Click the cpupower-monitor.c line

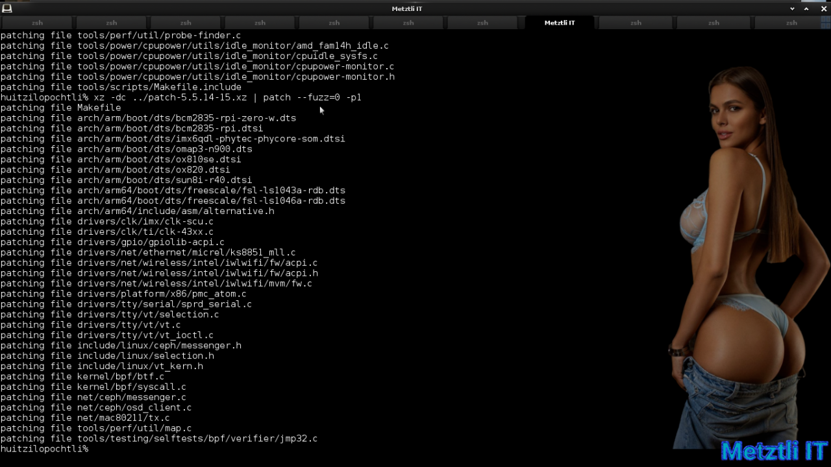(197, 67)
